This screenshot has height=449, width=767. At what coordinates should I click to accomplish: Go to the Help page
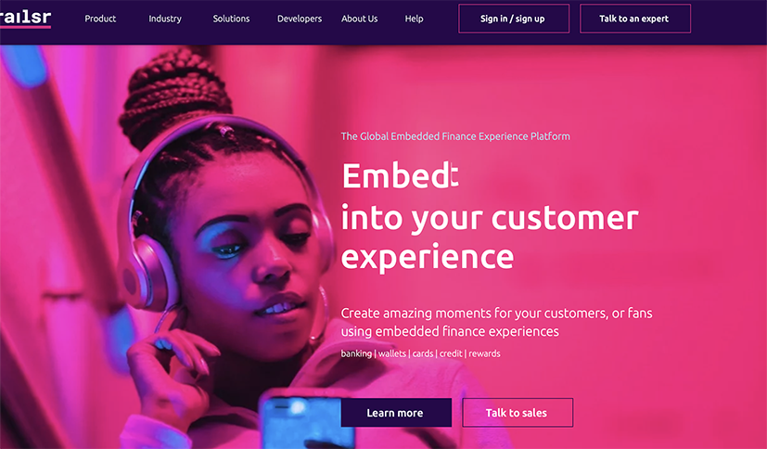point(414,19)
